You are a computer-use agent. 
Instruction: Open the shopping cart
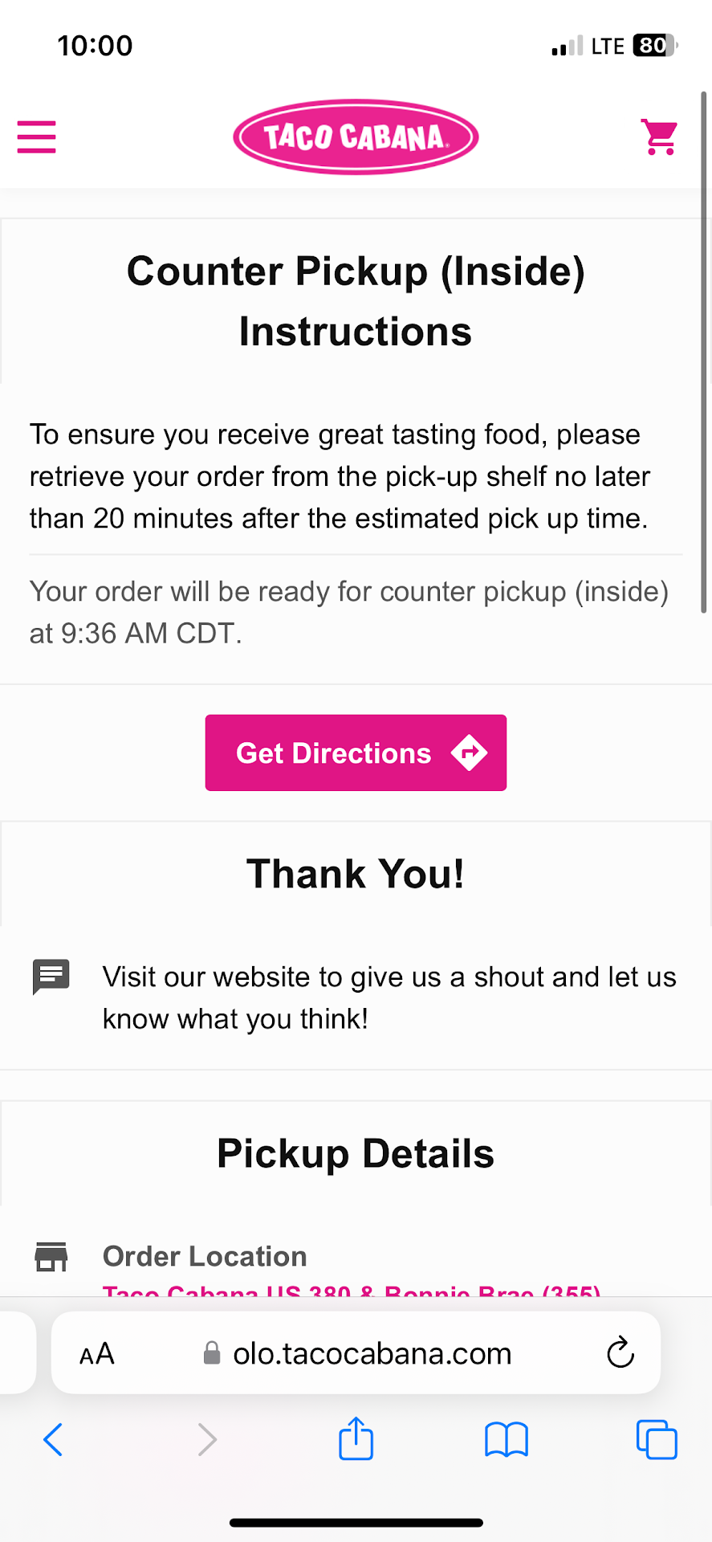659,137
